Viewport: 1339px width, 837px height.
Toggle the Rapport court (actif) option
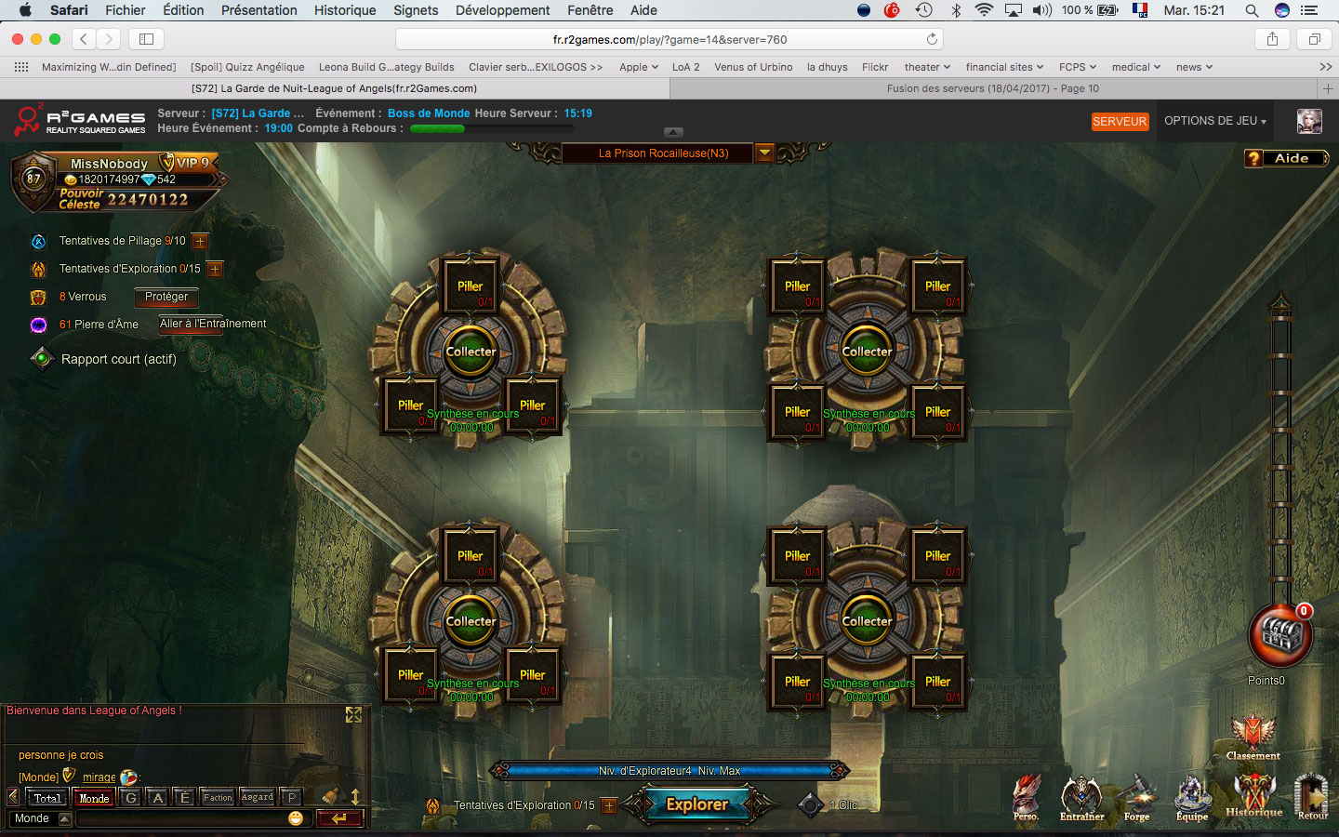(x=42, y=359)
